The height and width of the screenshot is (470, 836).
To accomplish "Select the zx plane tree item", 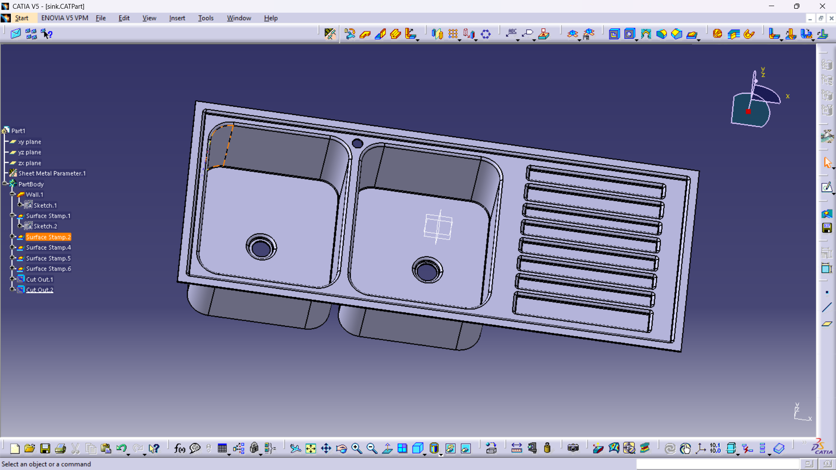I will pyautogui.click(x=30, y=163).
